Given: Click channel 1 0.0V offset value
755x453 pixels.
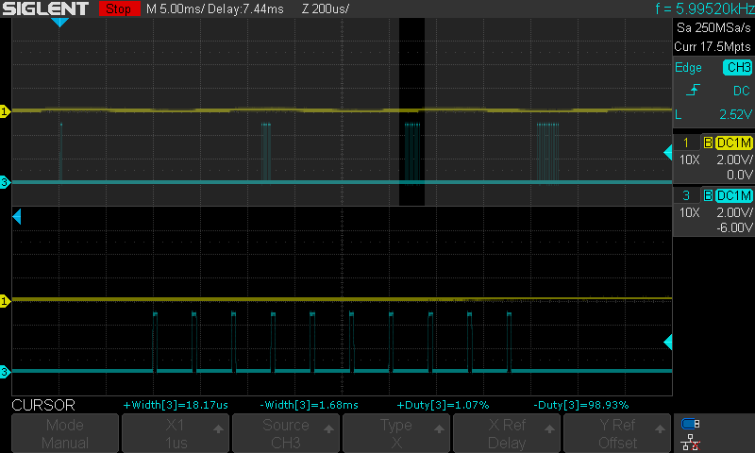Looking at the screenshot, I should pos(739,175).
